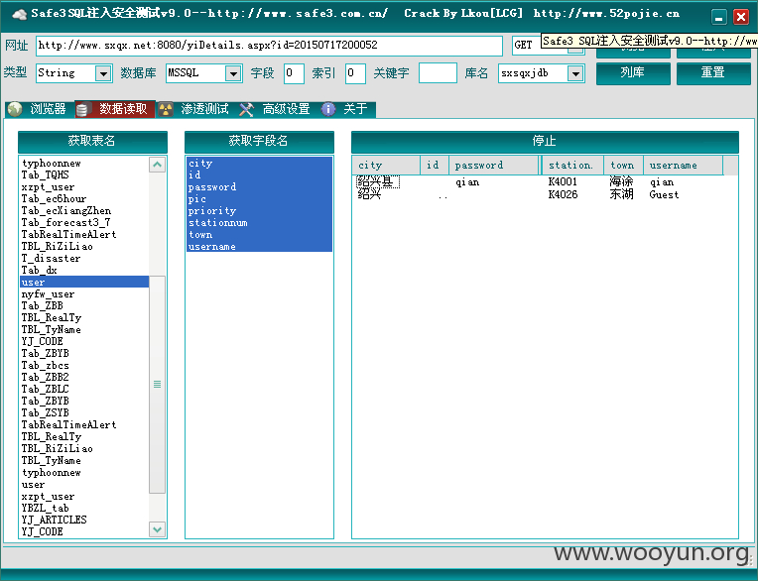
Task: Select the city field in the fields list
Action: pyautogui.click(x=259, y=164)
